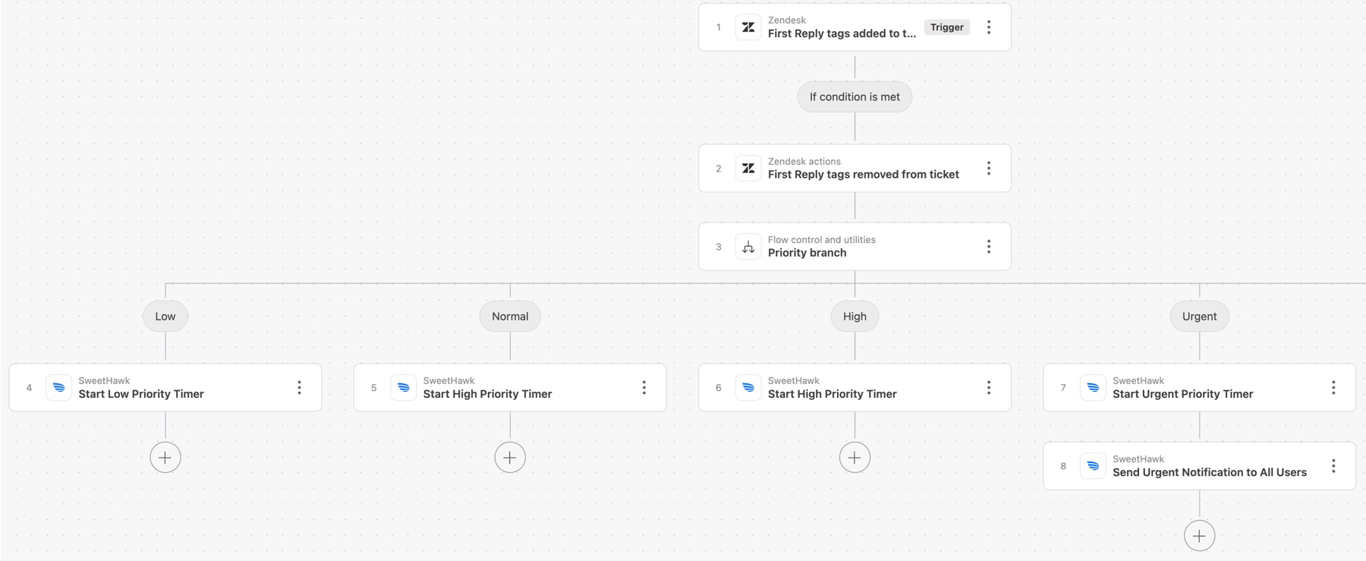Open 'Start Low Priority Timer' step
The width and height of the screenshot is (1366, 561).
tap(165, 388)
